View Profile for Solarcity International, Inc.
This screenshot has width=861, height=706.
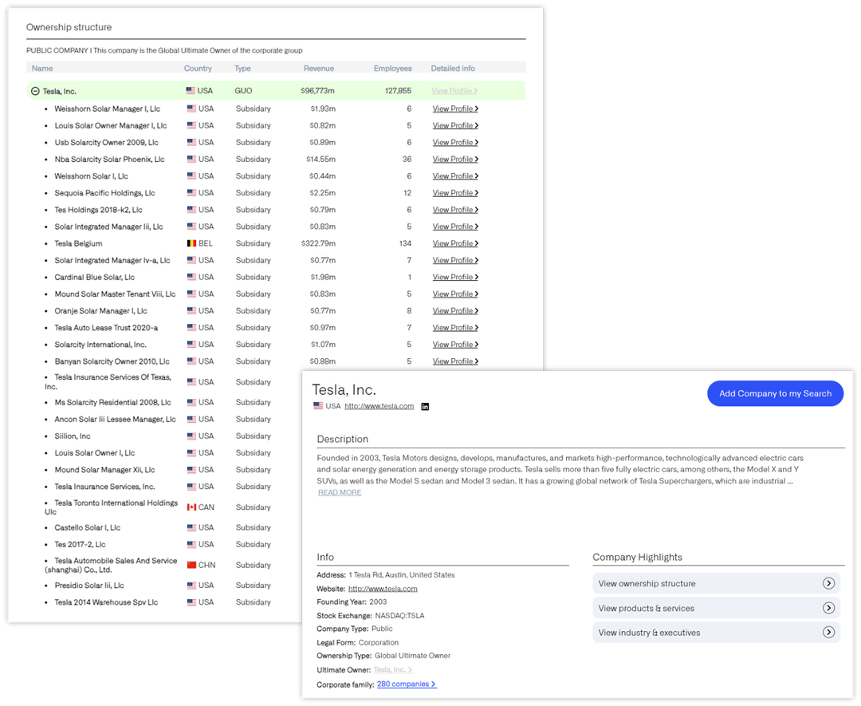point(454,344)
